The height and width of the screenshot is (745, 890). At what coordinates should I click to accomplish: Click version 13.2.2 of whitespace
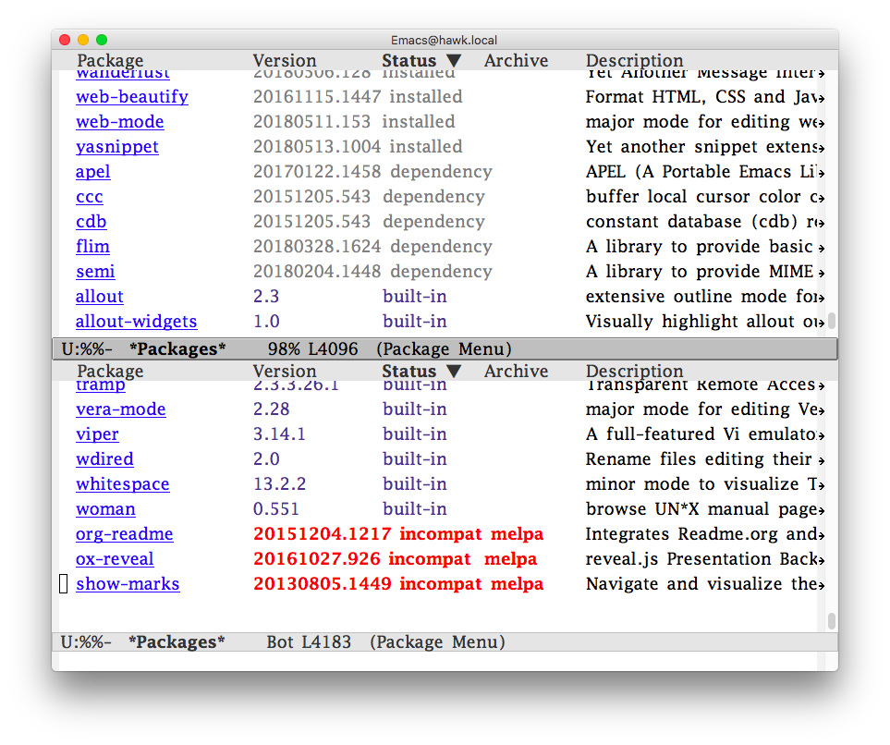(279, 483)
